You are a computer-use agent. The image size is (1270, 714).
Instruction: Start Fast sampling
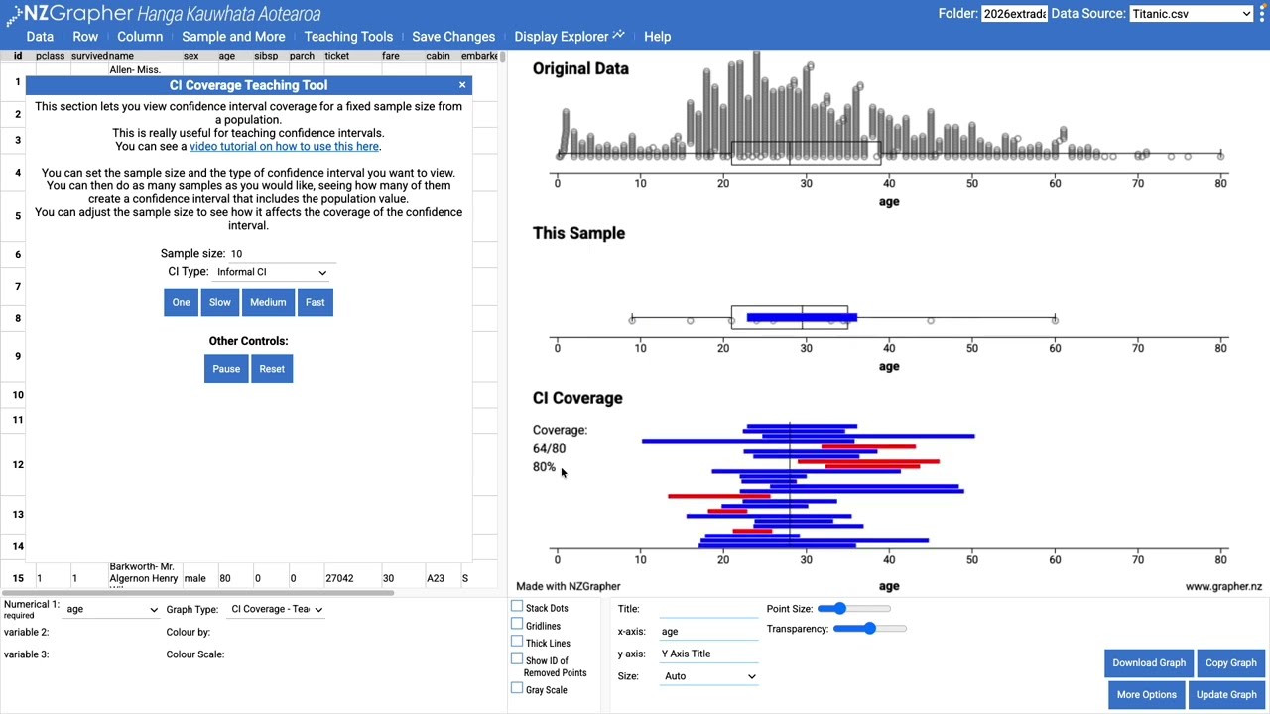[x=315, y=302]
